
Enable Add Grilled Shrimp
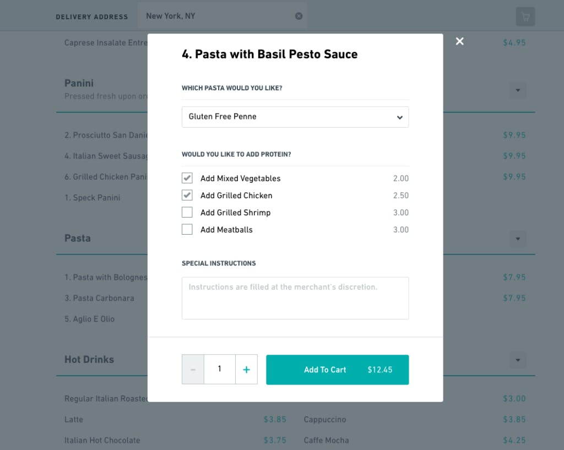tap(187, 212)
